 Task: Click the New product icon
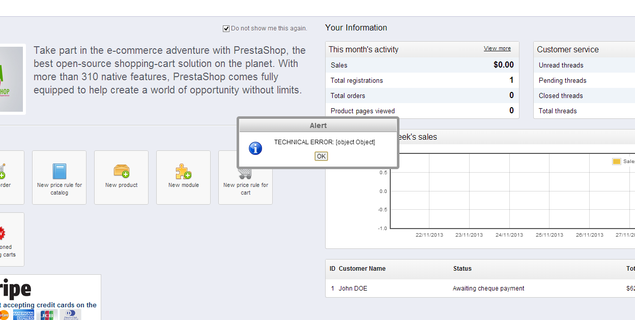tap(122, 171)
